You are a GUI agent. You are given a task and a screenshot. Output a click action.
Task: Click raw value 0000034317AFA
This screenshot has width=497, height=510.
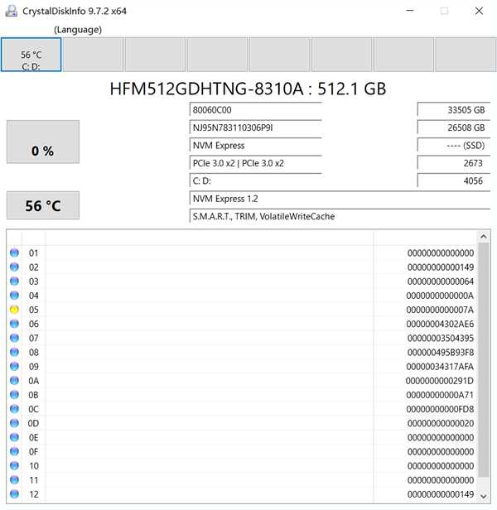pos(440,367)
